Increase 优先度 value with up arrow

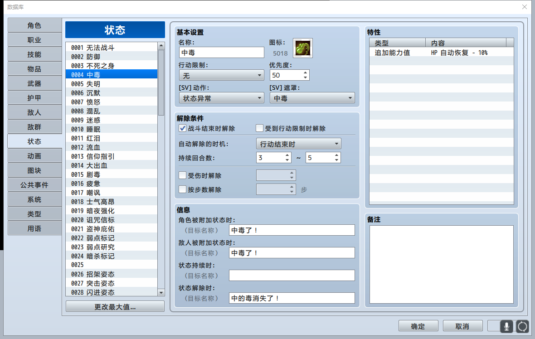pos(306,73)
